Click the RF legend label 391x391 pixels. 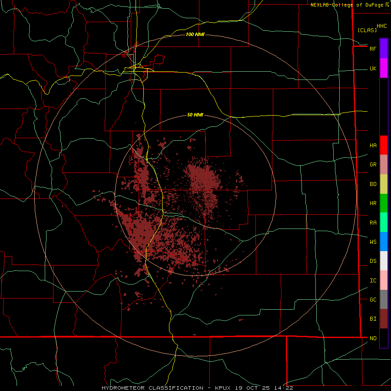click(x=373, y=49)
